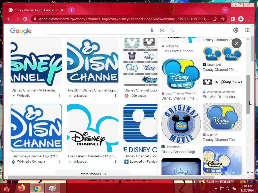
Task: Click the horizontal scrollbar at bottom
Action: (x=111, y=177)
